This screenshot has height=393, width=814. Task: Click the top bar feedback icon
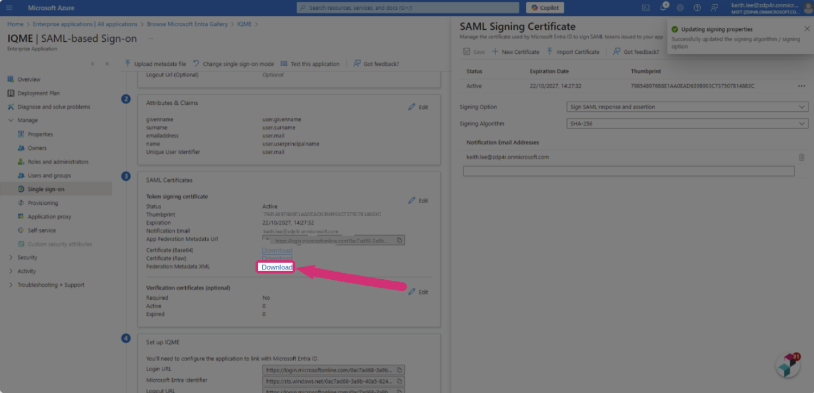click(714, 8)
